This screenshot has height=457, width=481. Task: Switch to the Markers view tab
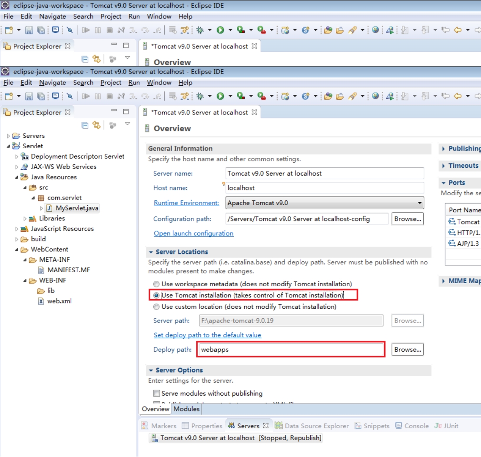159,426
